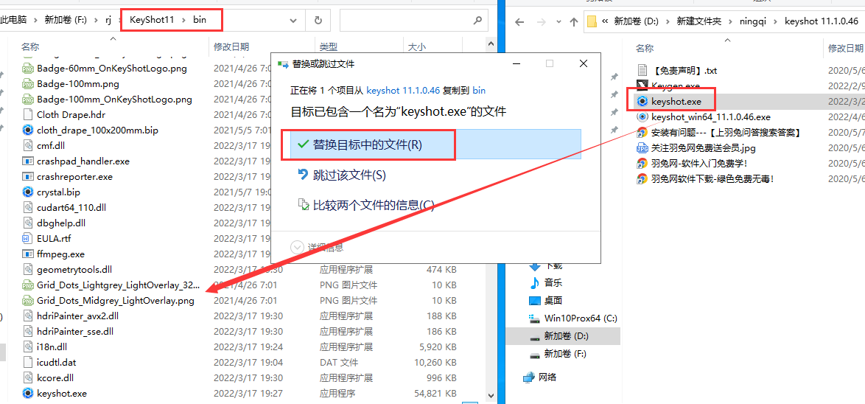
Task: Select icudtl.dat file icon
Action: (27, 363)
